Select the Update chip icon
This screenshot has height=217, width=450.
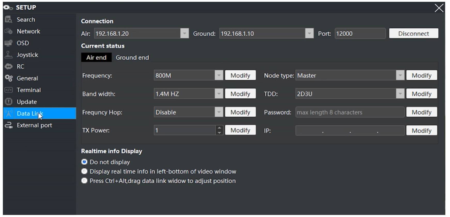click(9, 102)
